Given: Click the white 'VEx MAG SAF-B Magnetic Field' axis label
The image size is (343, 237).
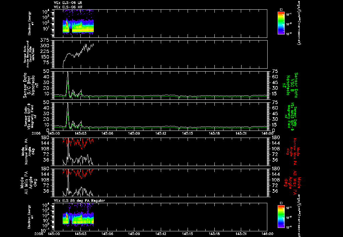Looking at the screenshot, I should pyautogui.click(x=30, y=116).
